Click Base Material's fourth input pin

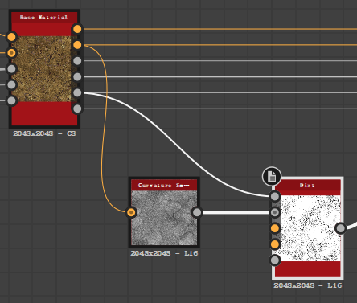coord(11,84)
